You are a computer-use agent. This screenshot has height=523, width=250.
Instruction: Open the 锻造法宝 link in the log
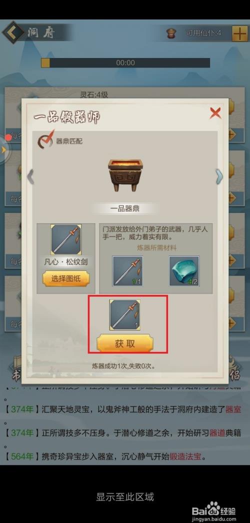tap(185, 456)
